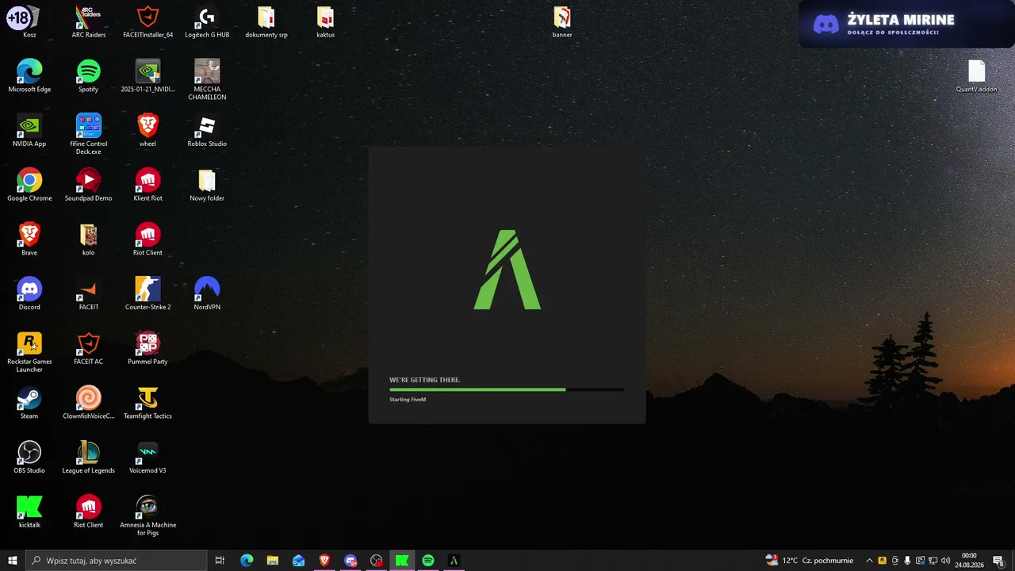Open the Rockstar Games Launcher desktop shortcut

pos(29,352)
